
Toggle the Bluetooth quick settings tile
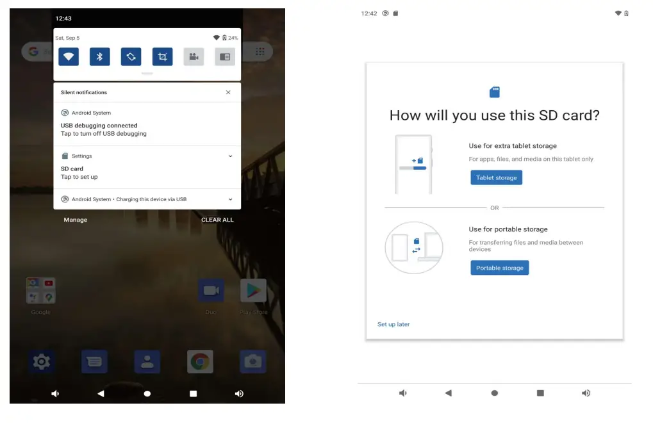(100, 56)
